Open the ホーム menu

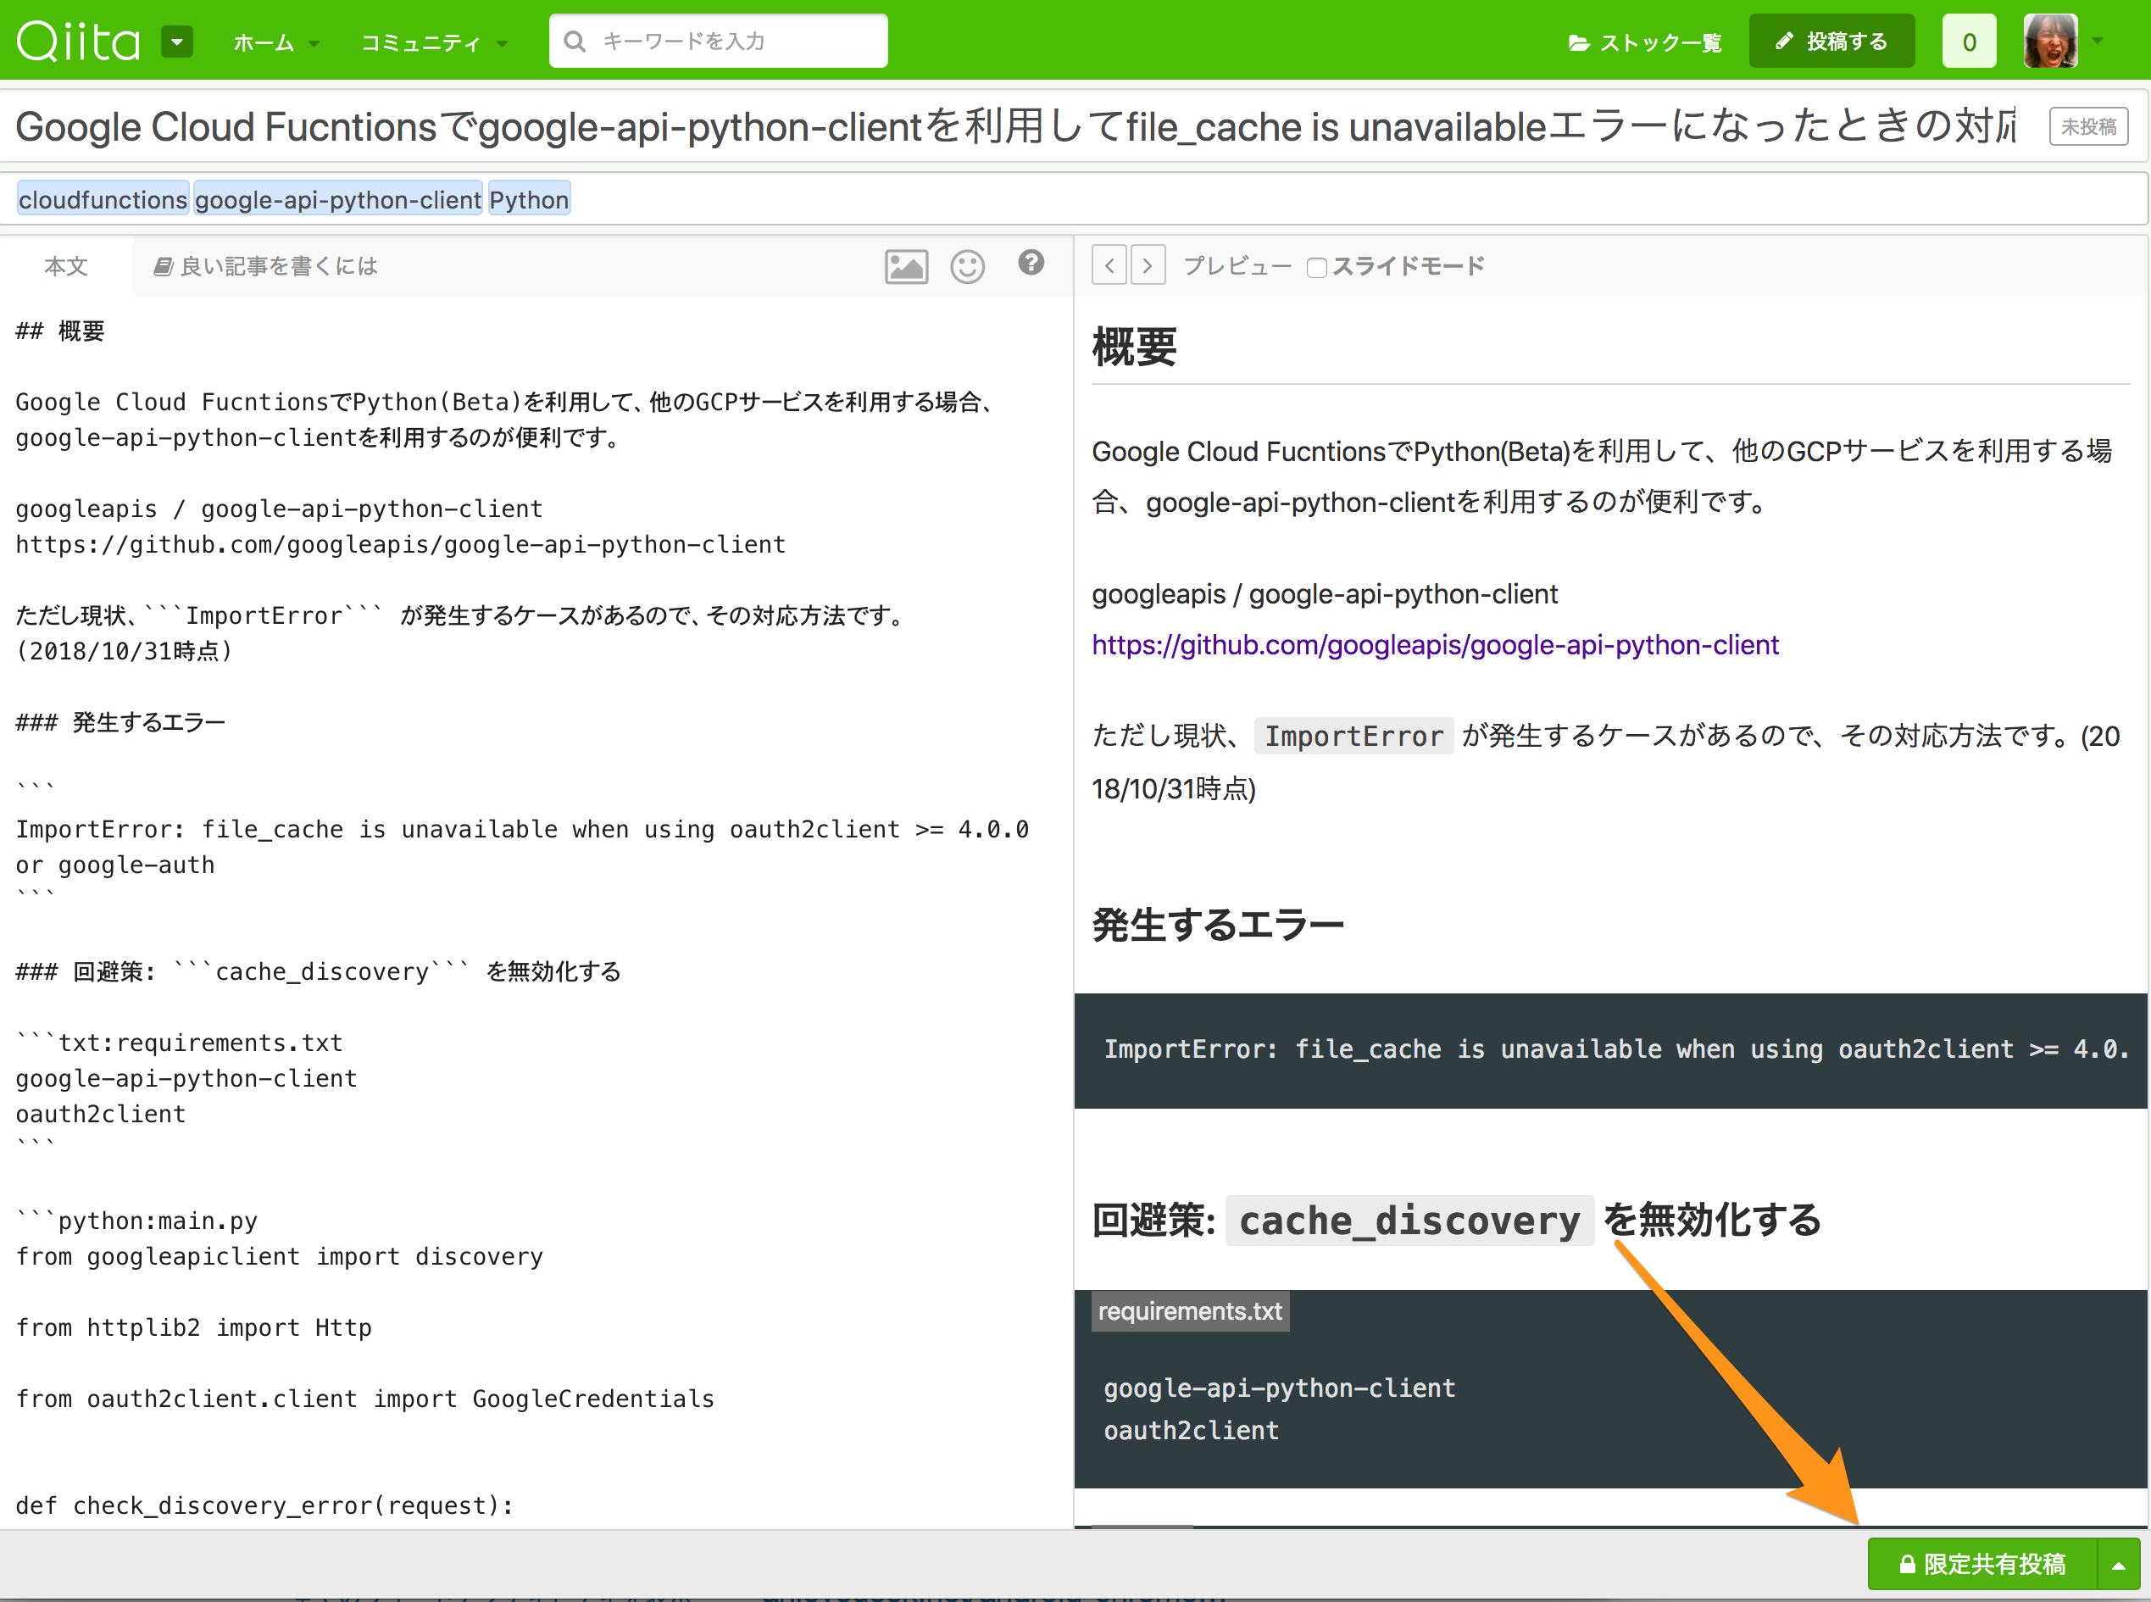[276, 42]
